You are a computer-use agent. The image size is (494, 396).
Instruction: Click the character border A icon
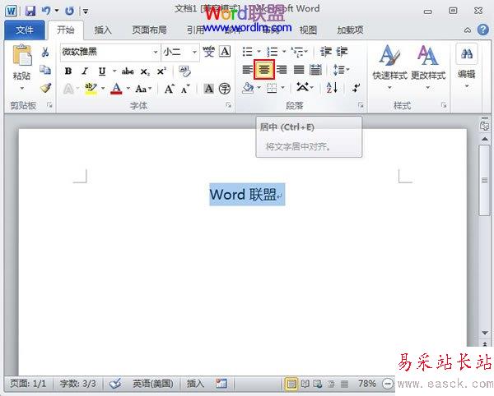click(225, 51)
